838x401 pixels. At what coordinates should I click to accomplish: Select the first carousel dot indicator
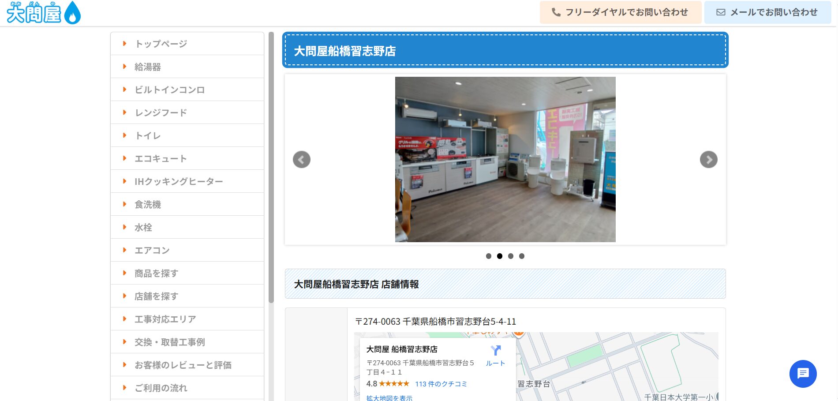click(488, 256)
